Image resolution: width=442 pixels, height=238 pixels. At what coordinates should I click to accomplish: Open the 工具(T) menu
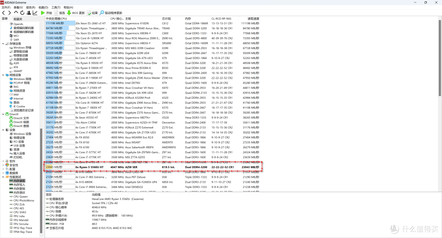pos(56,7)
